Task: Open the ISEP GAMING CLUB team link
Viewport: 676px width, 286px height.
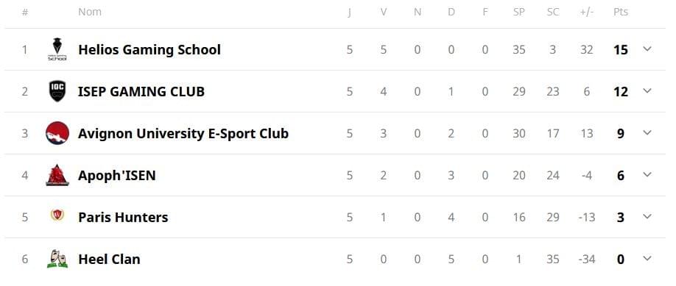Action: click(141, 92)
